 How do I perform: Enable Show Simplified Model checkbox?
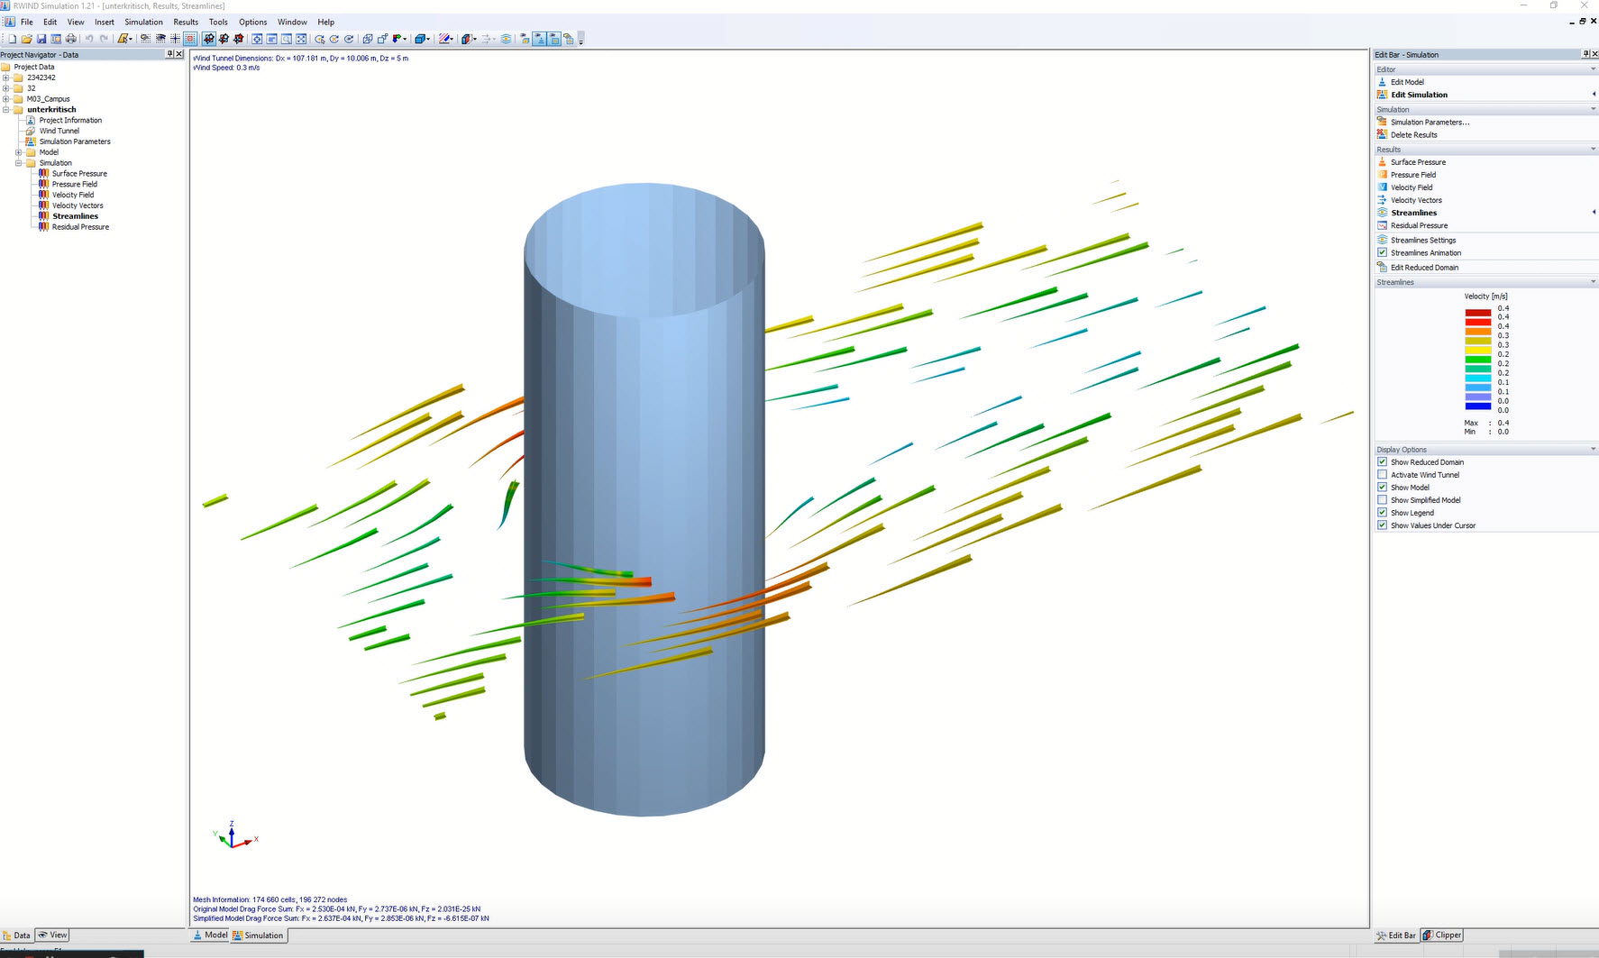pos(1382,499)
